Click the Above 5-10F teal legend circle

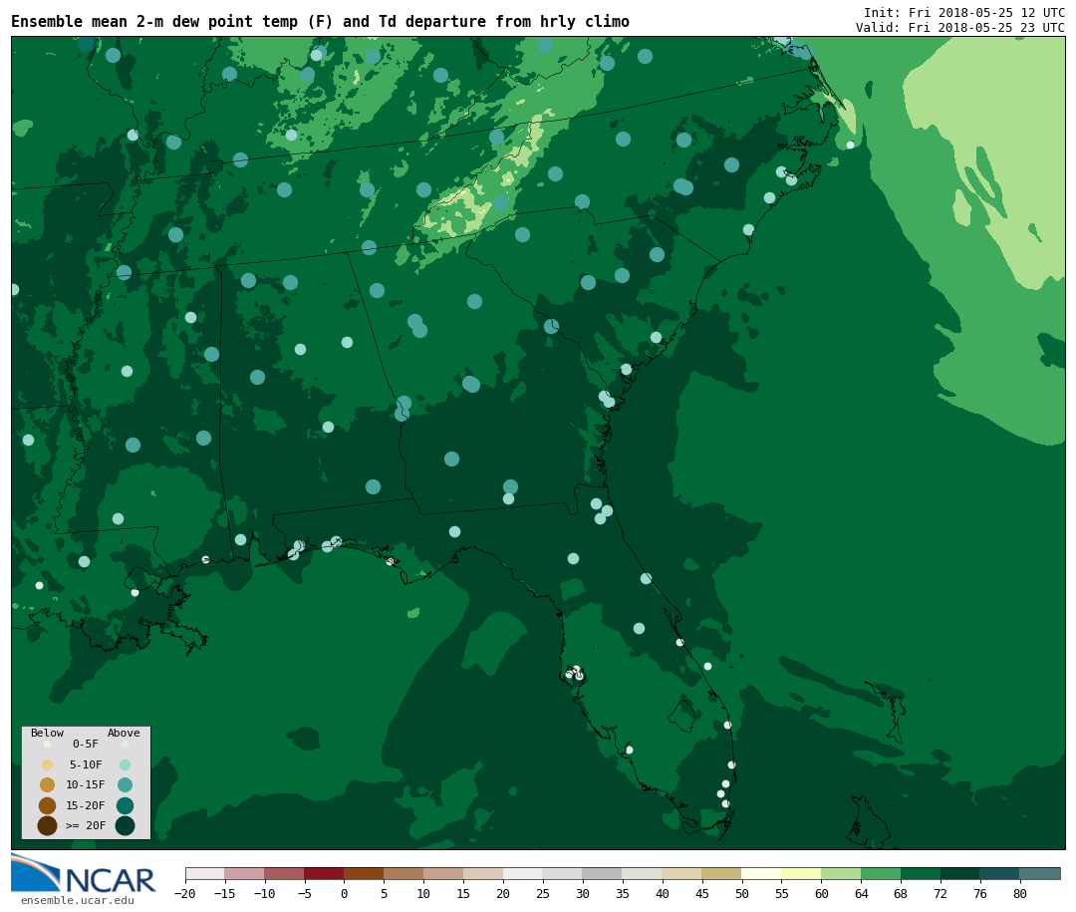(x=125, y=765)
